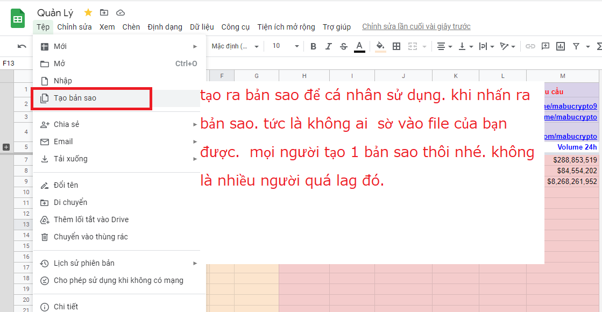This screenshot has height=312, width=602.
Task: Open fill color bucket picker
Action: 380,46
